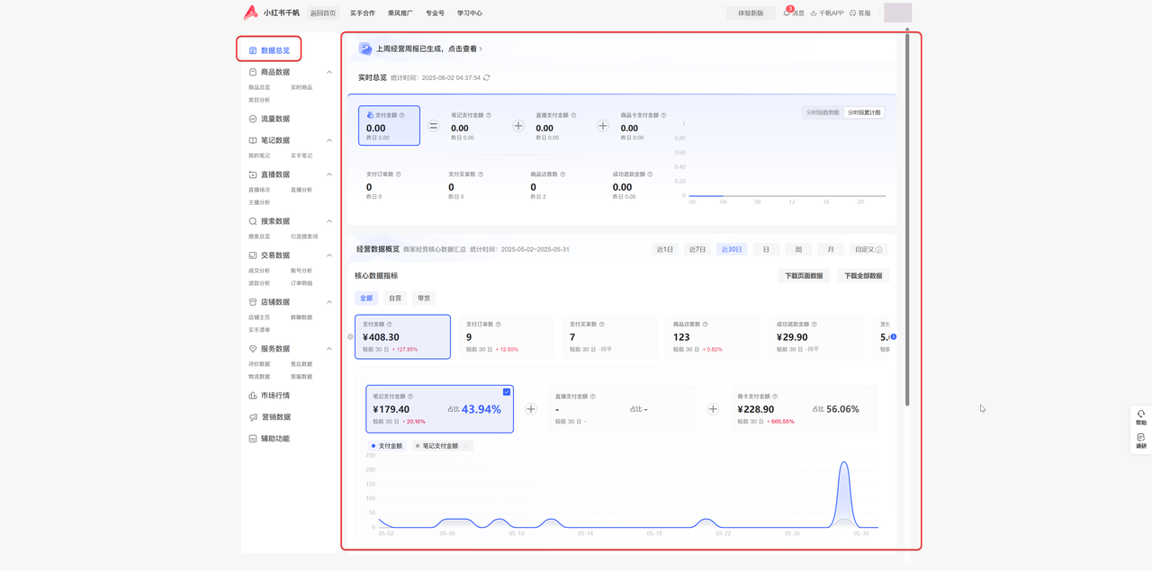Click the 帮助 help icon on right edge
This screenshot has width=1152, height=571.
pyautogui.click(x=1140, y=415)
